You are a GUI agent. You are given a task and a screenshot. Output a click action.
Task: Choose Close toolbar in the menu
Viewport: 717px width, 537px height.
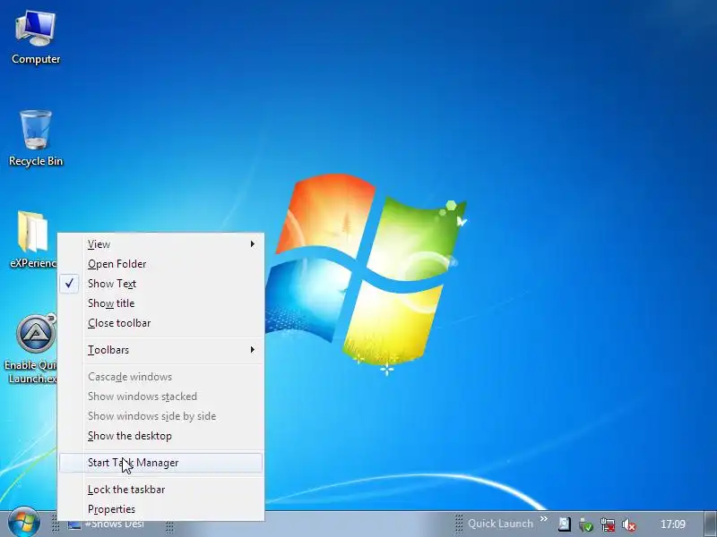click(161, 323)
